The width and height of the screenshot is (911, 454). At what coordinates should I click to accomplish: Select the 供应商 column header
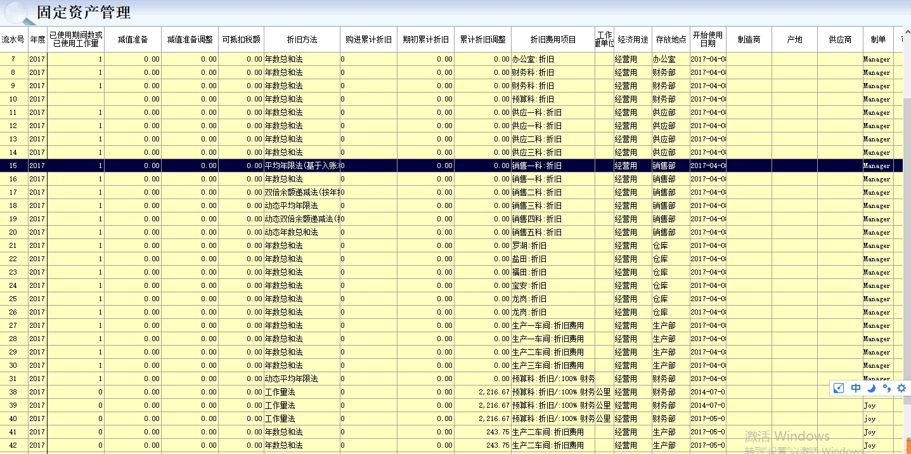click(840, 39)
